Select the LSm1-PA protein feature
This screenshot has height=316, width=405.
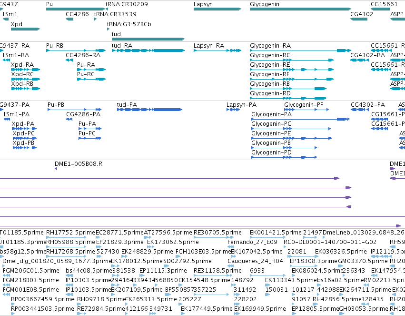[x=7, y=119]
